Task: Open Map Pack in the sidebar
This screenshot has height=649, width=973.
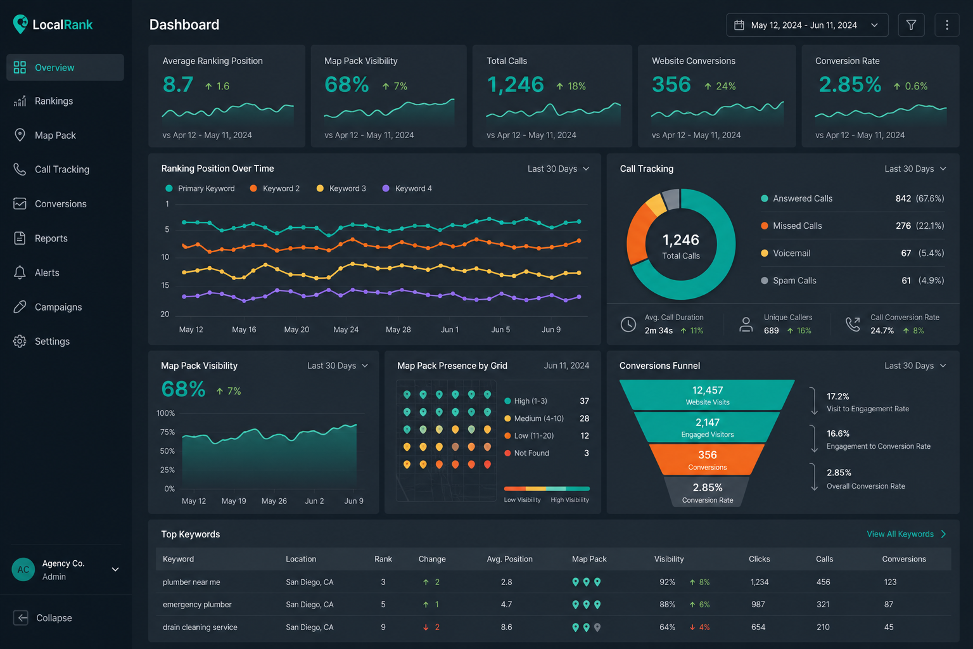Action: [x=65, y=135]
